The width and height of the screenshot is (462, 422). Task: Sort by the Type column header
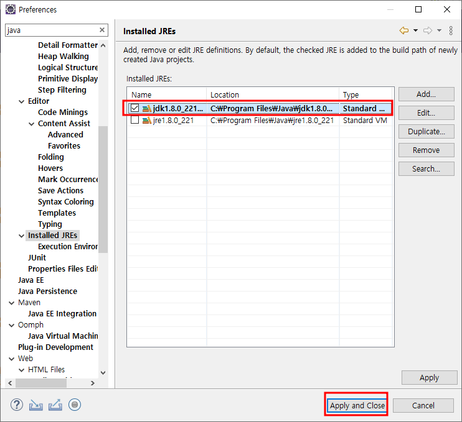pyautogui.click(x=366, y=94)
